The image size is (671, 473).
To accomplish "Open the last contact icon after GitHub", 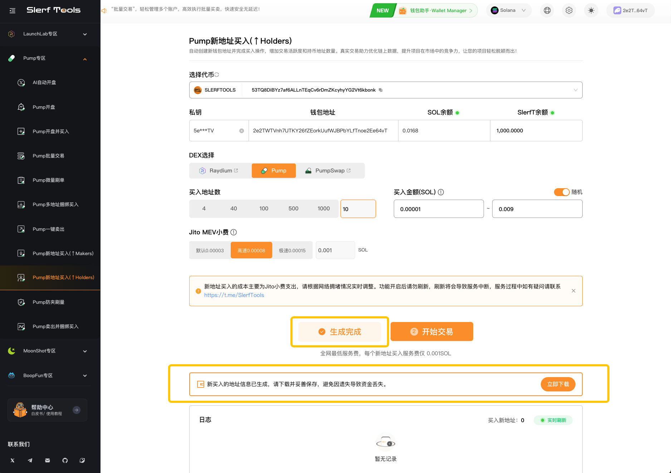I will pos(82,460).
